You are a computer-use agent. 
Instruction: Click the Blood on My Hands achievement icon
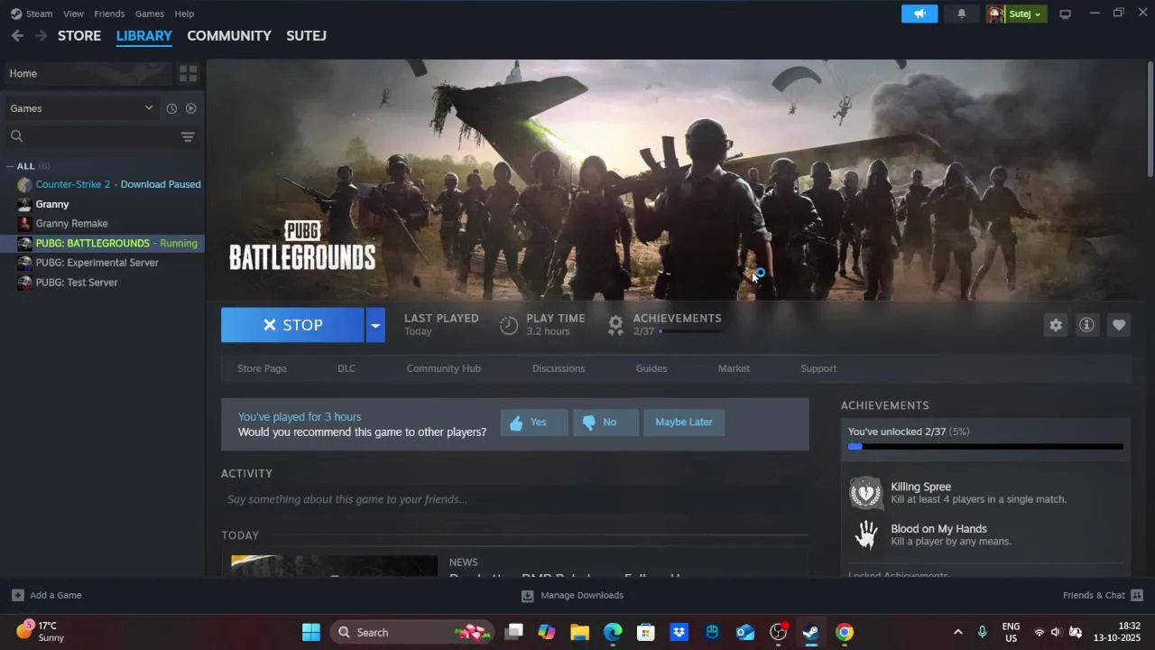(x=866, y=534)
